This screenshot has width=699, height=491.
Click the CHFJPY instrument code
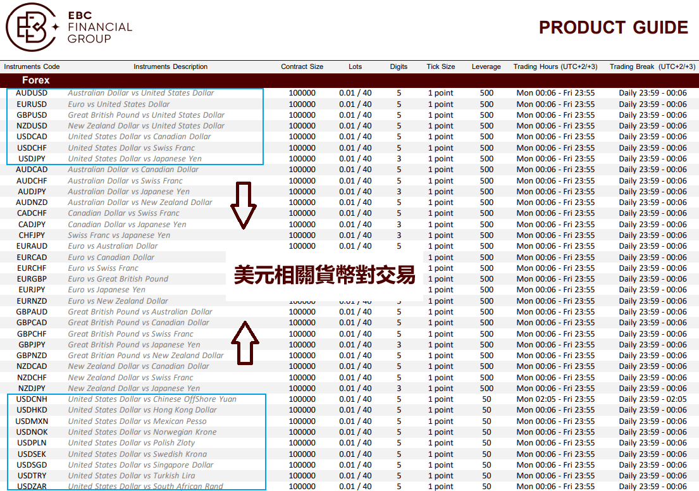pyautogui.click(x=32, y=235)
